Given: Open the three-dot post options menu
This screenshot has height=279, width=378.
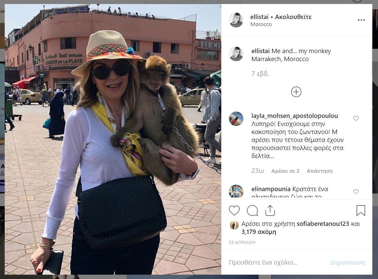Looking at the screenshot, I should (x=361, y=20).
